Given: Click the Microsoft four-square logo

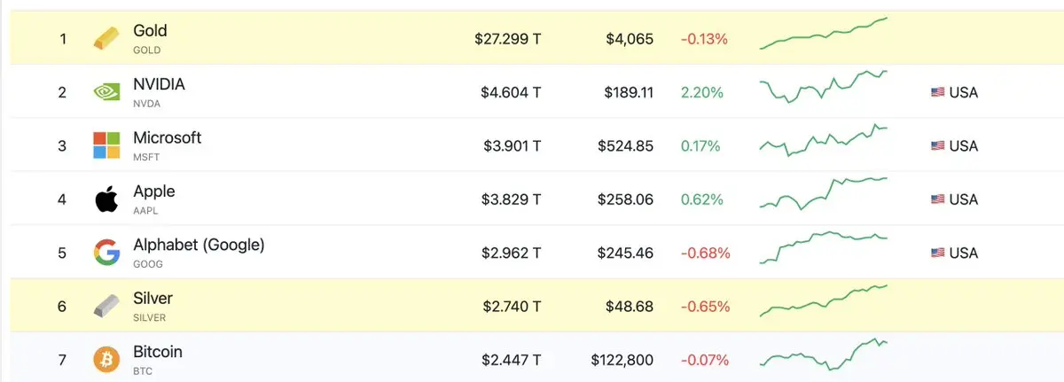Looking at the screenshot, I should [x=106, y=145].
